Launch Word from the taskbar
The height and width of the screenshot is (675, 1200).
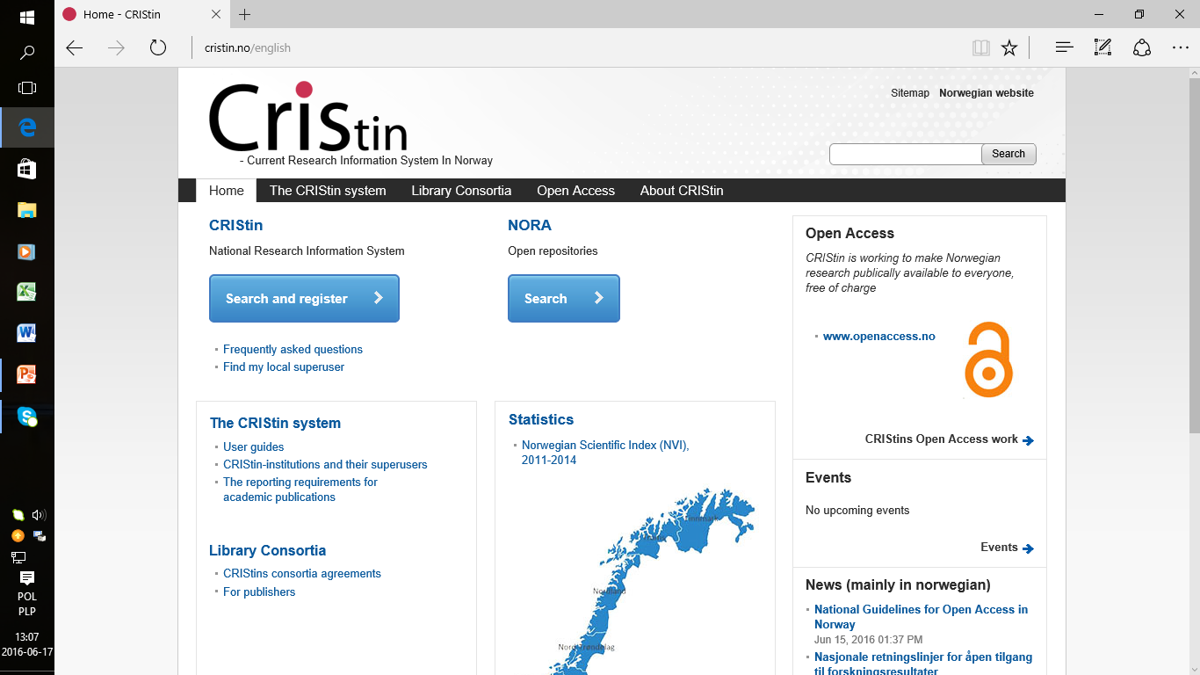point(26,333)
